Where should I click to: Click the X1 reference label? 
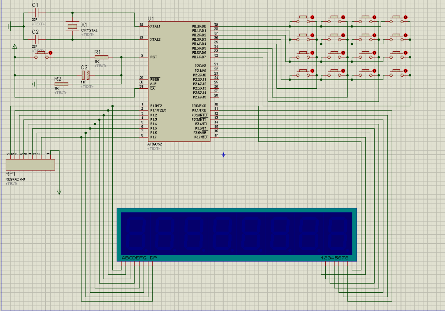tap(84, 25)
